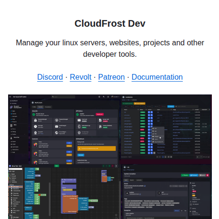219x219 pixels.
Task: Click the CloudFrost Dev screenshot collage
Action: click(x=110, y=156)
